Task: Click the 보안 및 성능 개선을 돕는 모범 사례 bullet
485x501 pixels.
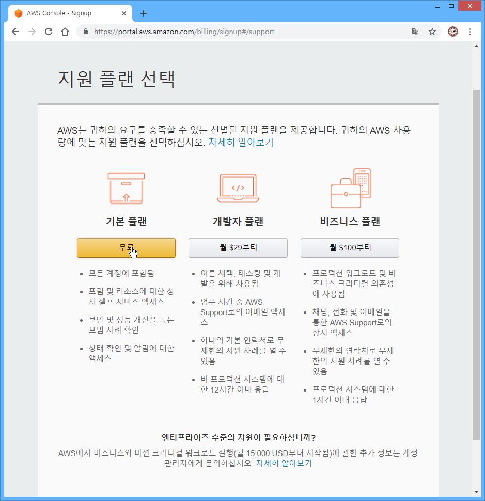Action: (x=131, y=325)
